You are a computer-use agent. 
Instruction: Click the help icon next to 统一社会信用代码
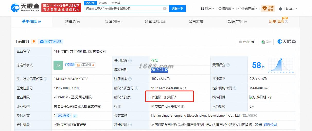(x=45, y=79)
